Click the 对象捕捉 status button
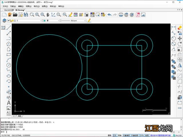The width and height of the screenshot is (183, 137). (127, 135)
